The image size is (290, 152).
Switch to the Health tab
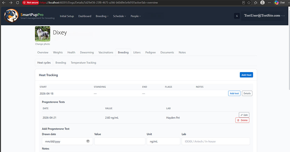(71, 52)
